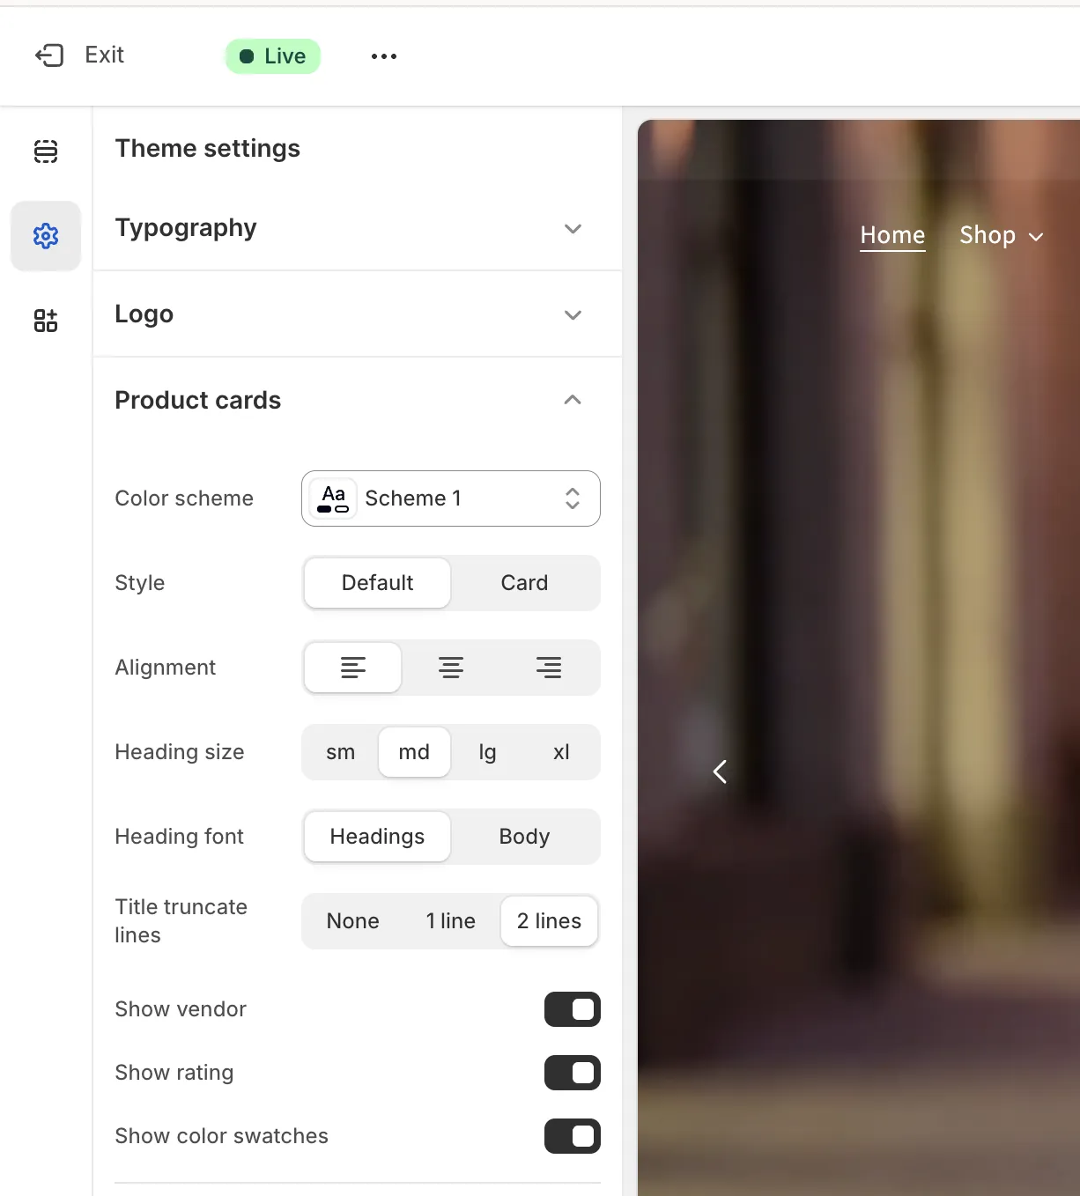The image size is (1080, 1196).
Task: Expand the Logo section
Action: click(x=573, y=314)
